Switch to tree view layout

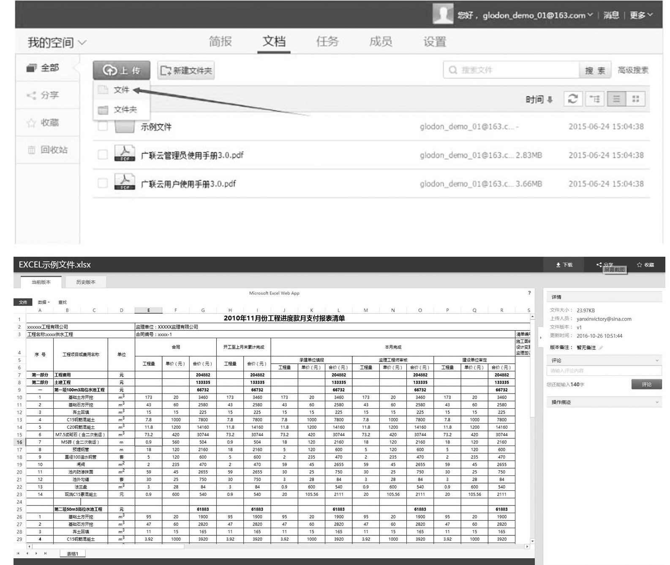coord(594,99)
